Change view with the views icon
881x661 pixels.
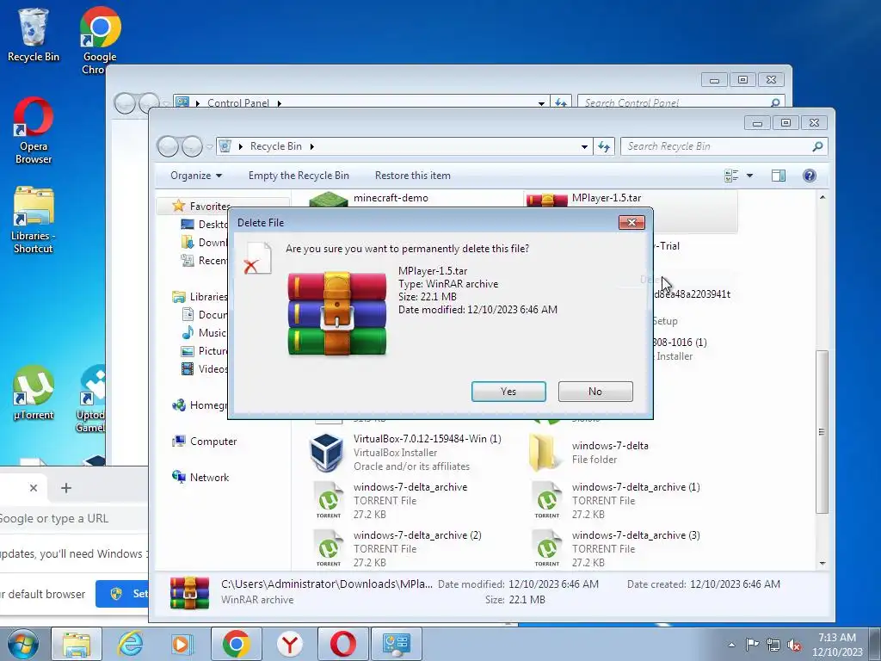point(731,176)
